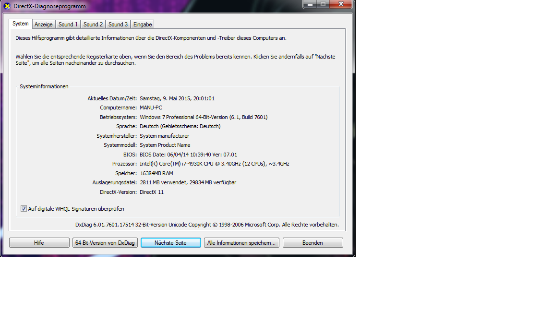Click the System manufacturer value
Screen dimensions: 553x311
pos(164,136)
